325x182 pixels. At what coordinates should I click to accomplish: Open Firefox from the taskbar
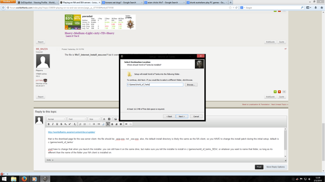click(x=24, y=179)
